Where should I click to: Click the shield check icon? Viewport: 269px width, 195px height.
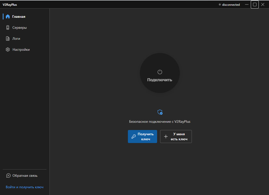coord(160,112)
